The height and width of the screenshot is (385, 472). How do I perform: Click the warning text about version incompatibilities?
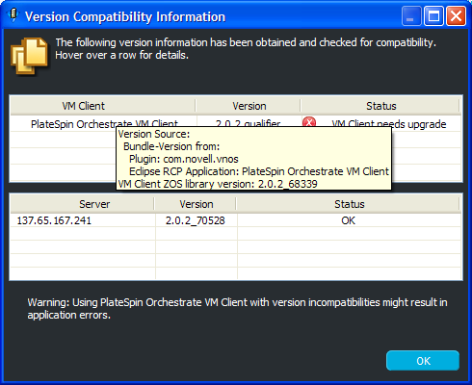[x=237, y=308]
